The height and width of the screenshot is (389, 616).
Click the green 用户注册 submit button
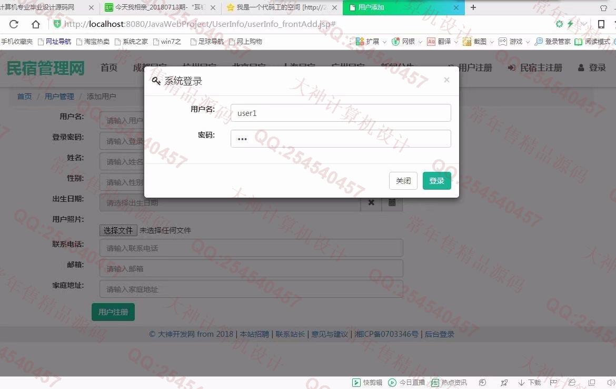click(113, 312)
